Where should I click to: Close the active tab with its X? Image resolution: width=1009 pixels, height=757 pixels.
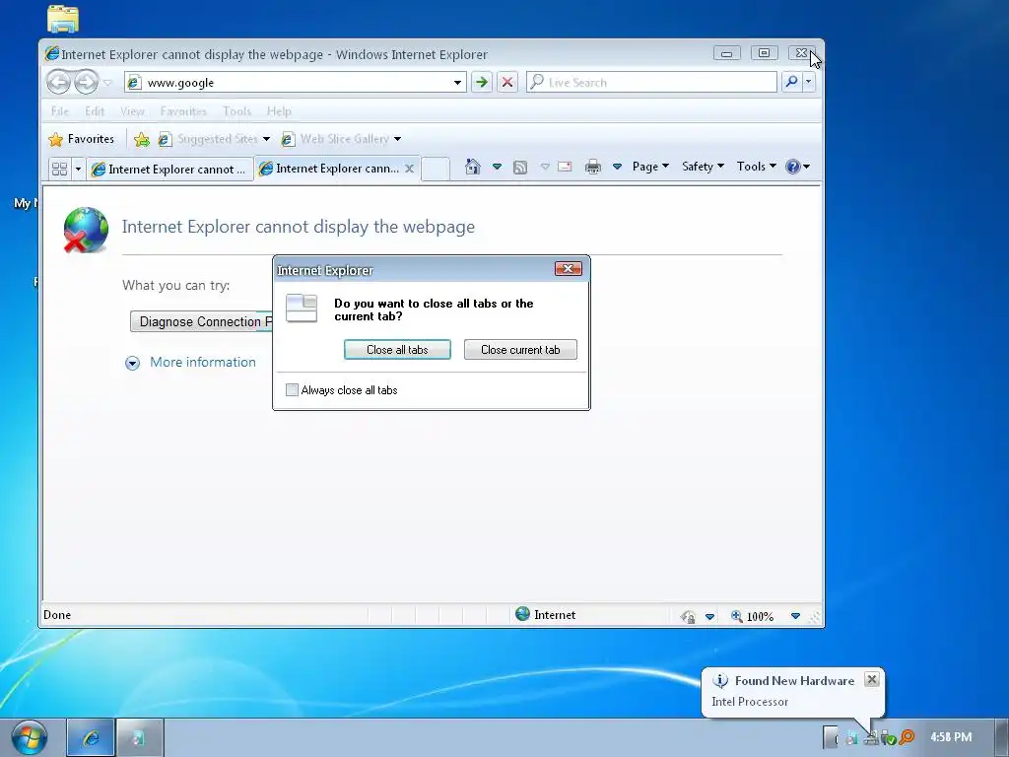pos(409,169)
